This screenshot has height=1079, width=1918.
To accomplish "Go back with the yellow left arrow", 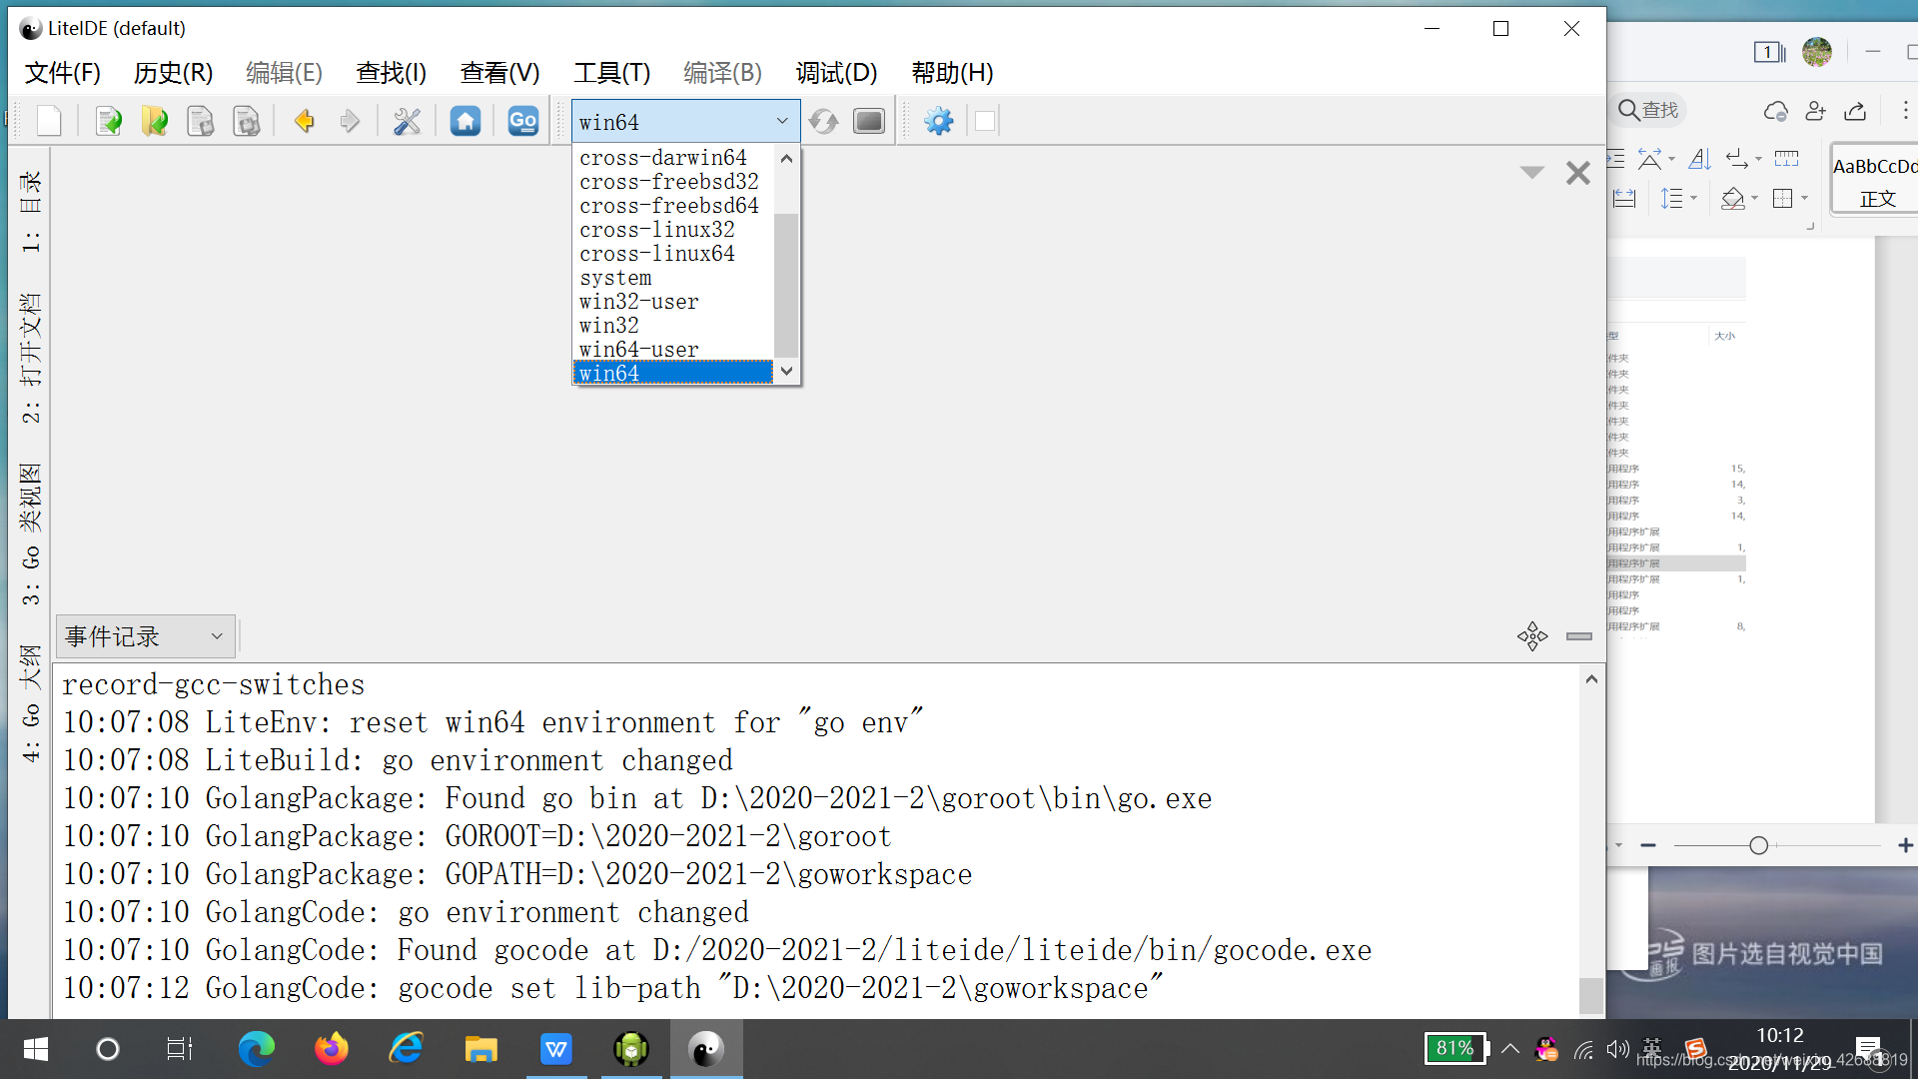I will (x=304, y=121).
